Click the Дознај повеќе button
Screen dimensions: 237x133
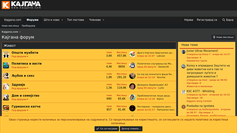click(131, 128)
